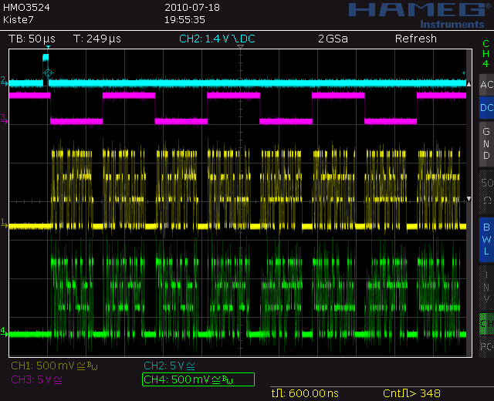Click the 2 GSa sample rate readout

[x=333, y=39]
